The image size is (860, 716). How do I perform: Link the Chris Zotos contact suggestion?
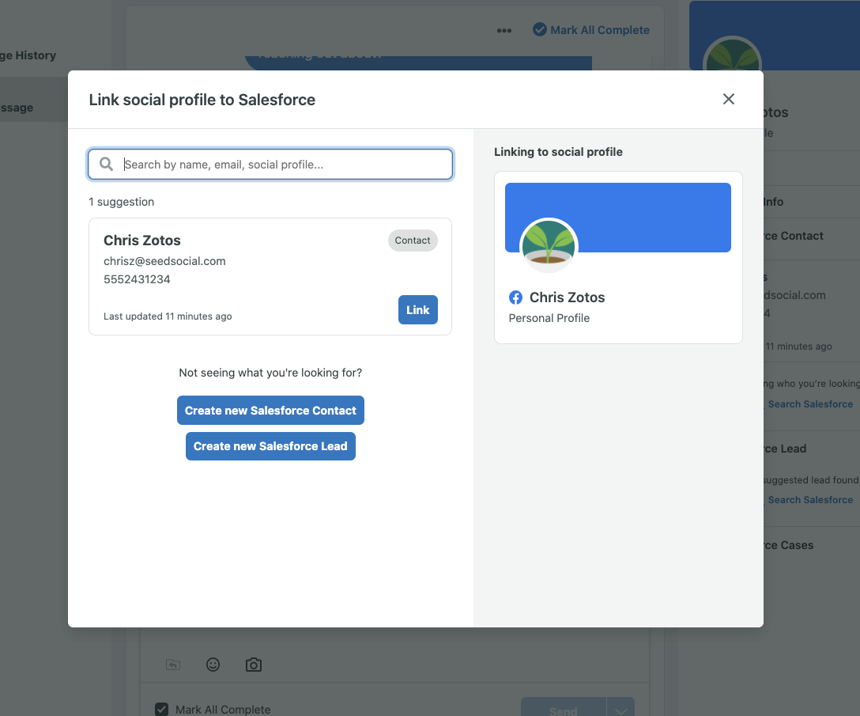(x=418, y=309)
